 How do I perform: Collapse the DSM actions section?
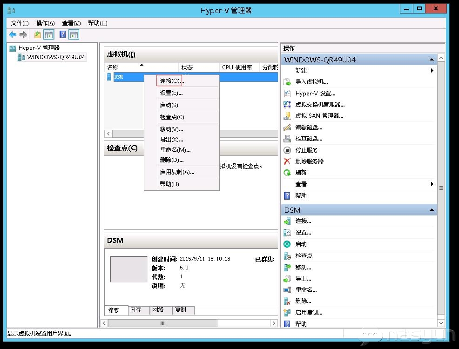(x=432, y=210)
